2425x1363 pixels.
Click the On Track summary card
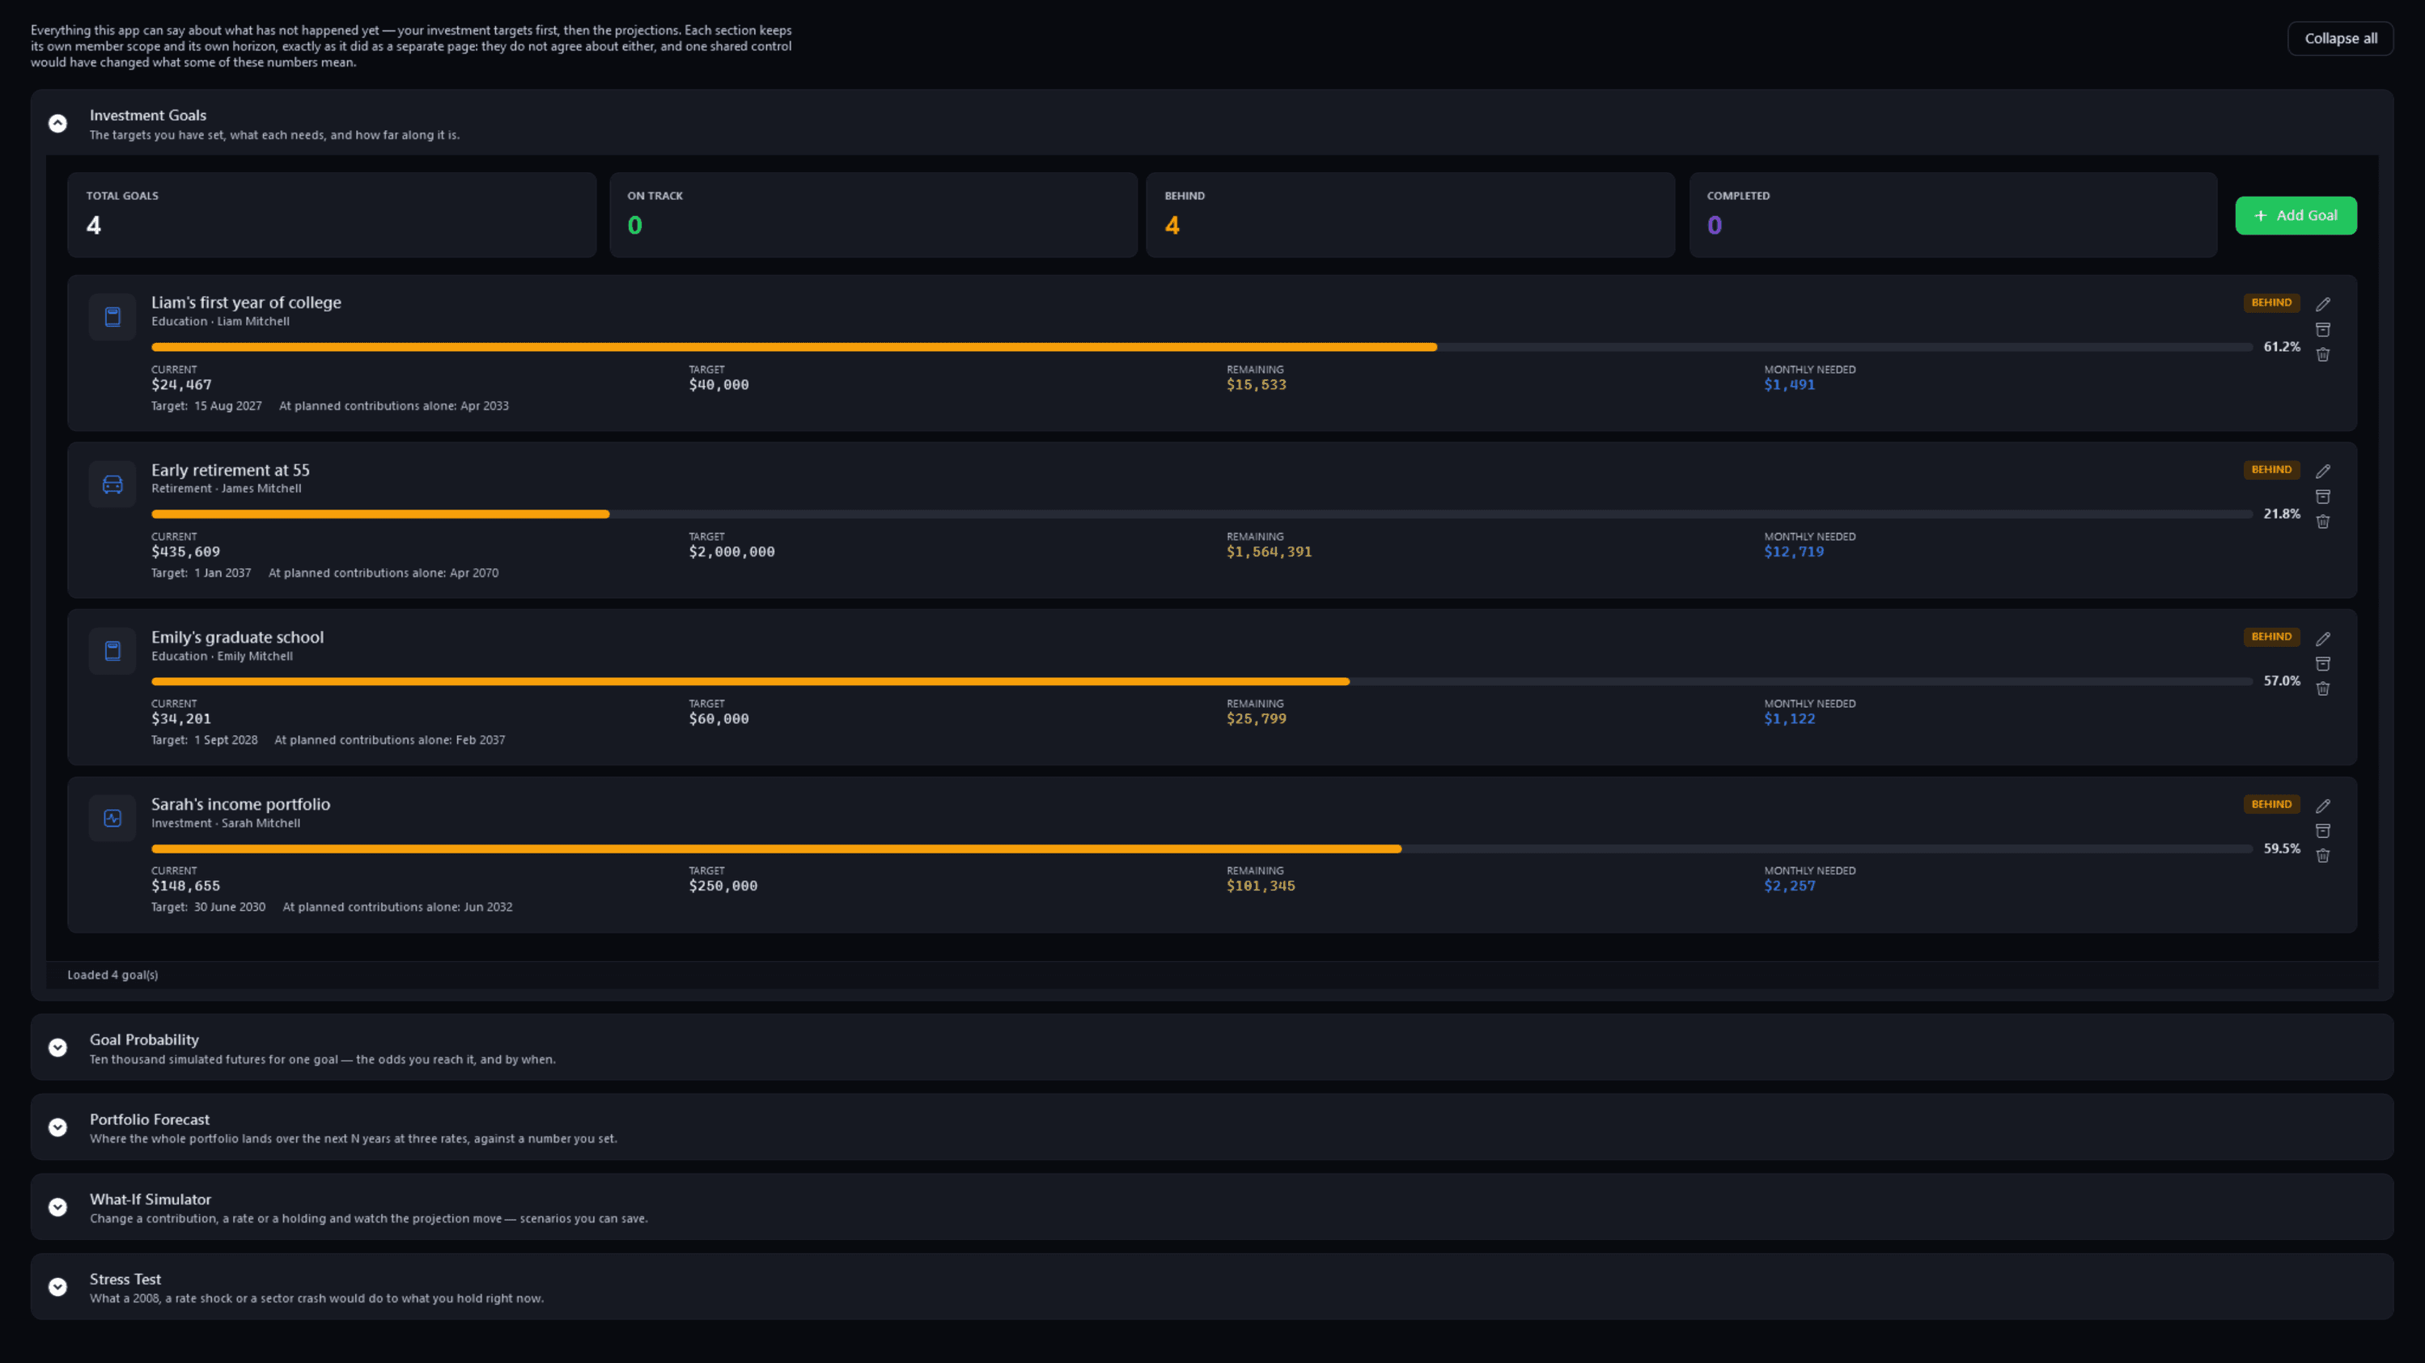tap(873, 214)
